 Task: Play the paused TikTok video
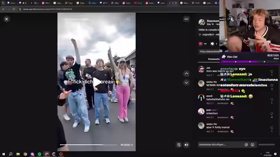click(x=97, y=82)
